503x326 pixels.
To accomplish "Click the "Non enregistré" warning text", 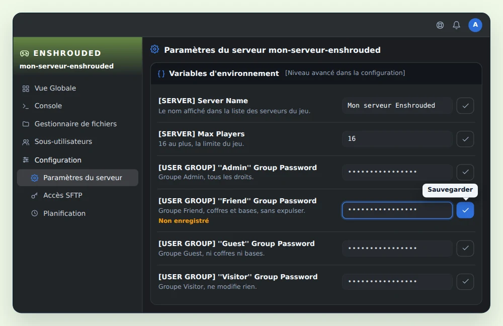I will (x=184, y=221).
